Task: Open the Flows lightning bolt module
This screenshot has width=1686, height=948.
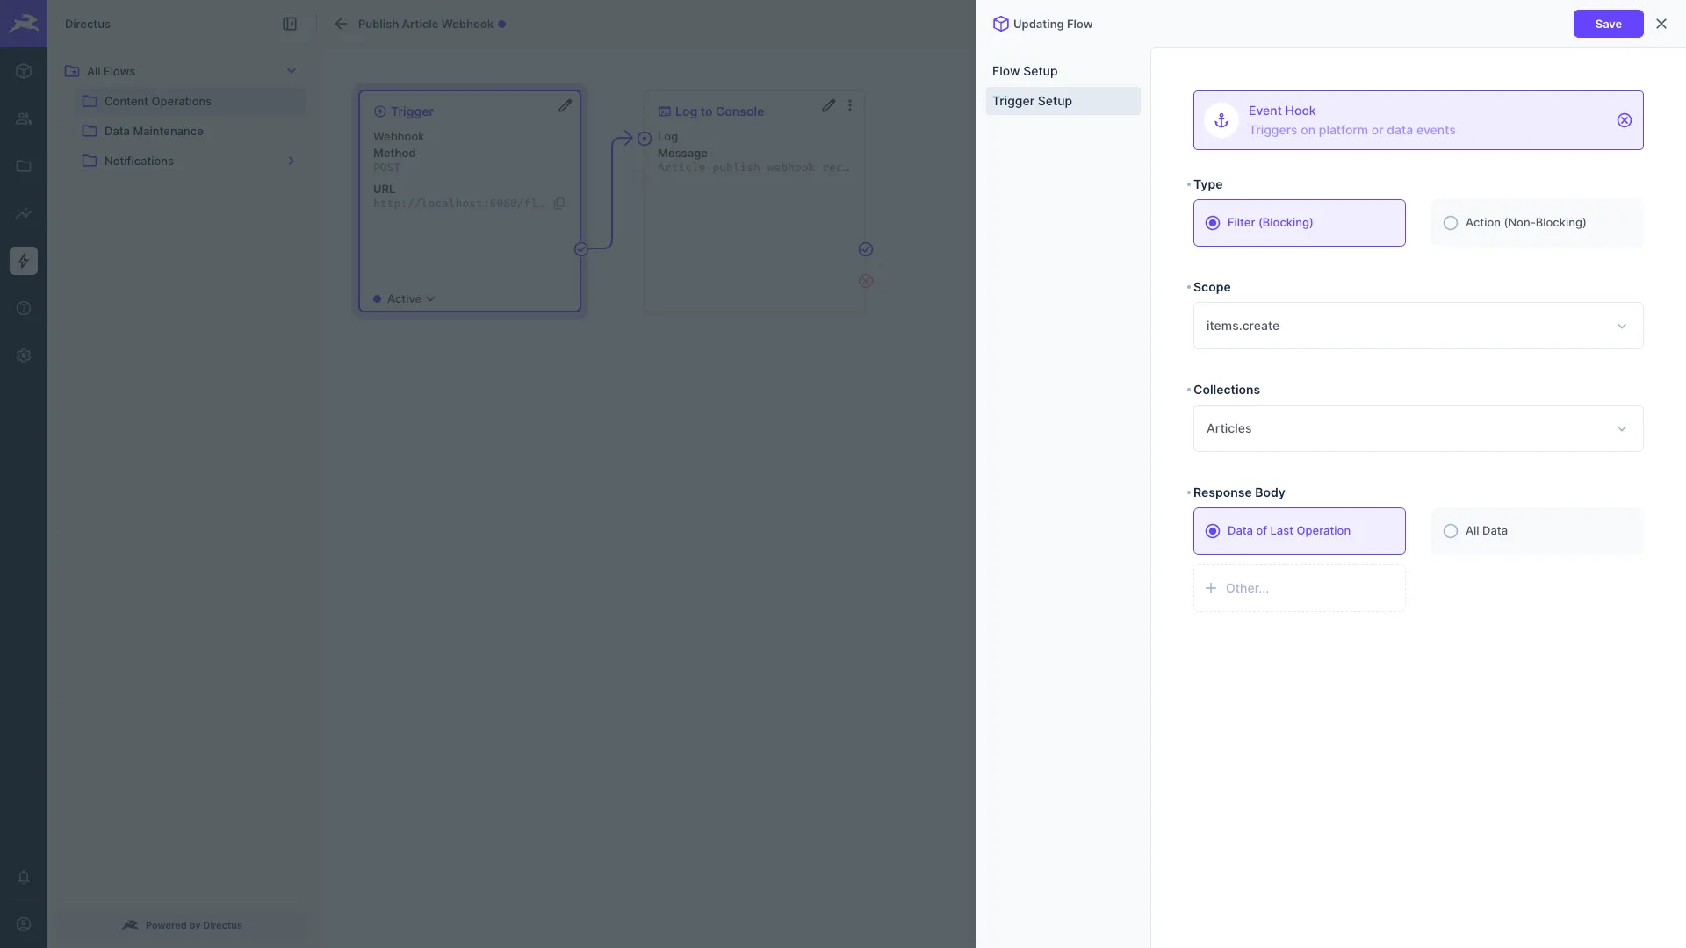Action: click(24, 261)
